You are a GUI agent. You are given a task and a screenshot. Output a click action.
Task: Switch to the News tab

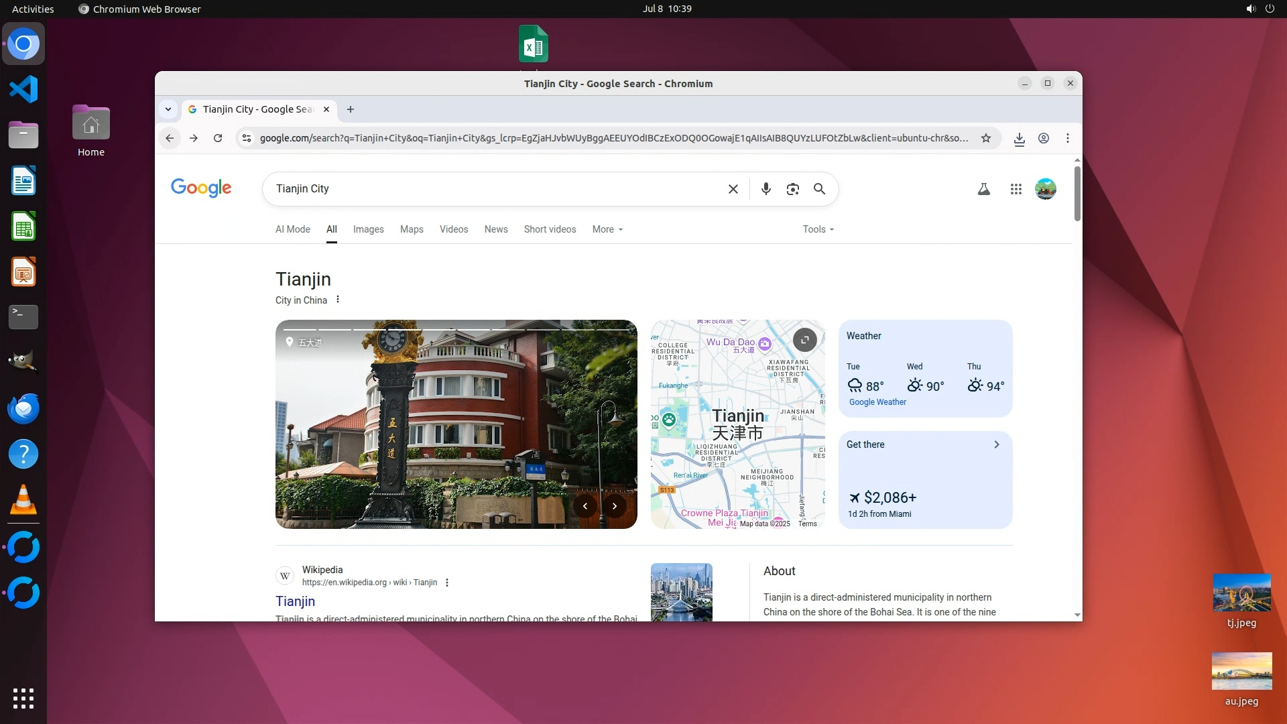(495, 229)
